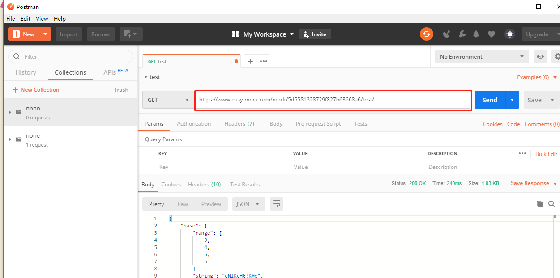
Task: Open the Edit menu
Action: 26,18
